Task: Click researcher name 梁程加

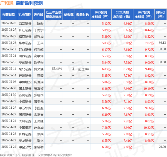Action: click(39, 37)
